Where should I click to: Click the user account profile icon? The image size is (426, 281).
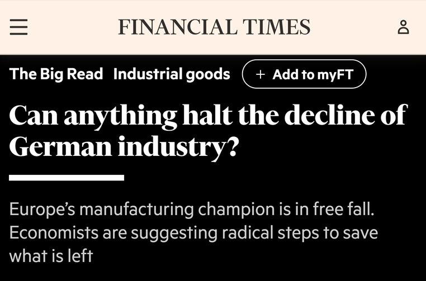(x=403, y=27)
